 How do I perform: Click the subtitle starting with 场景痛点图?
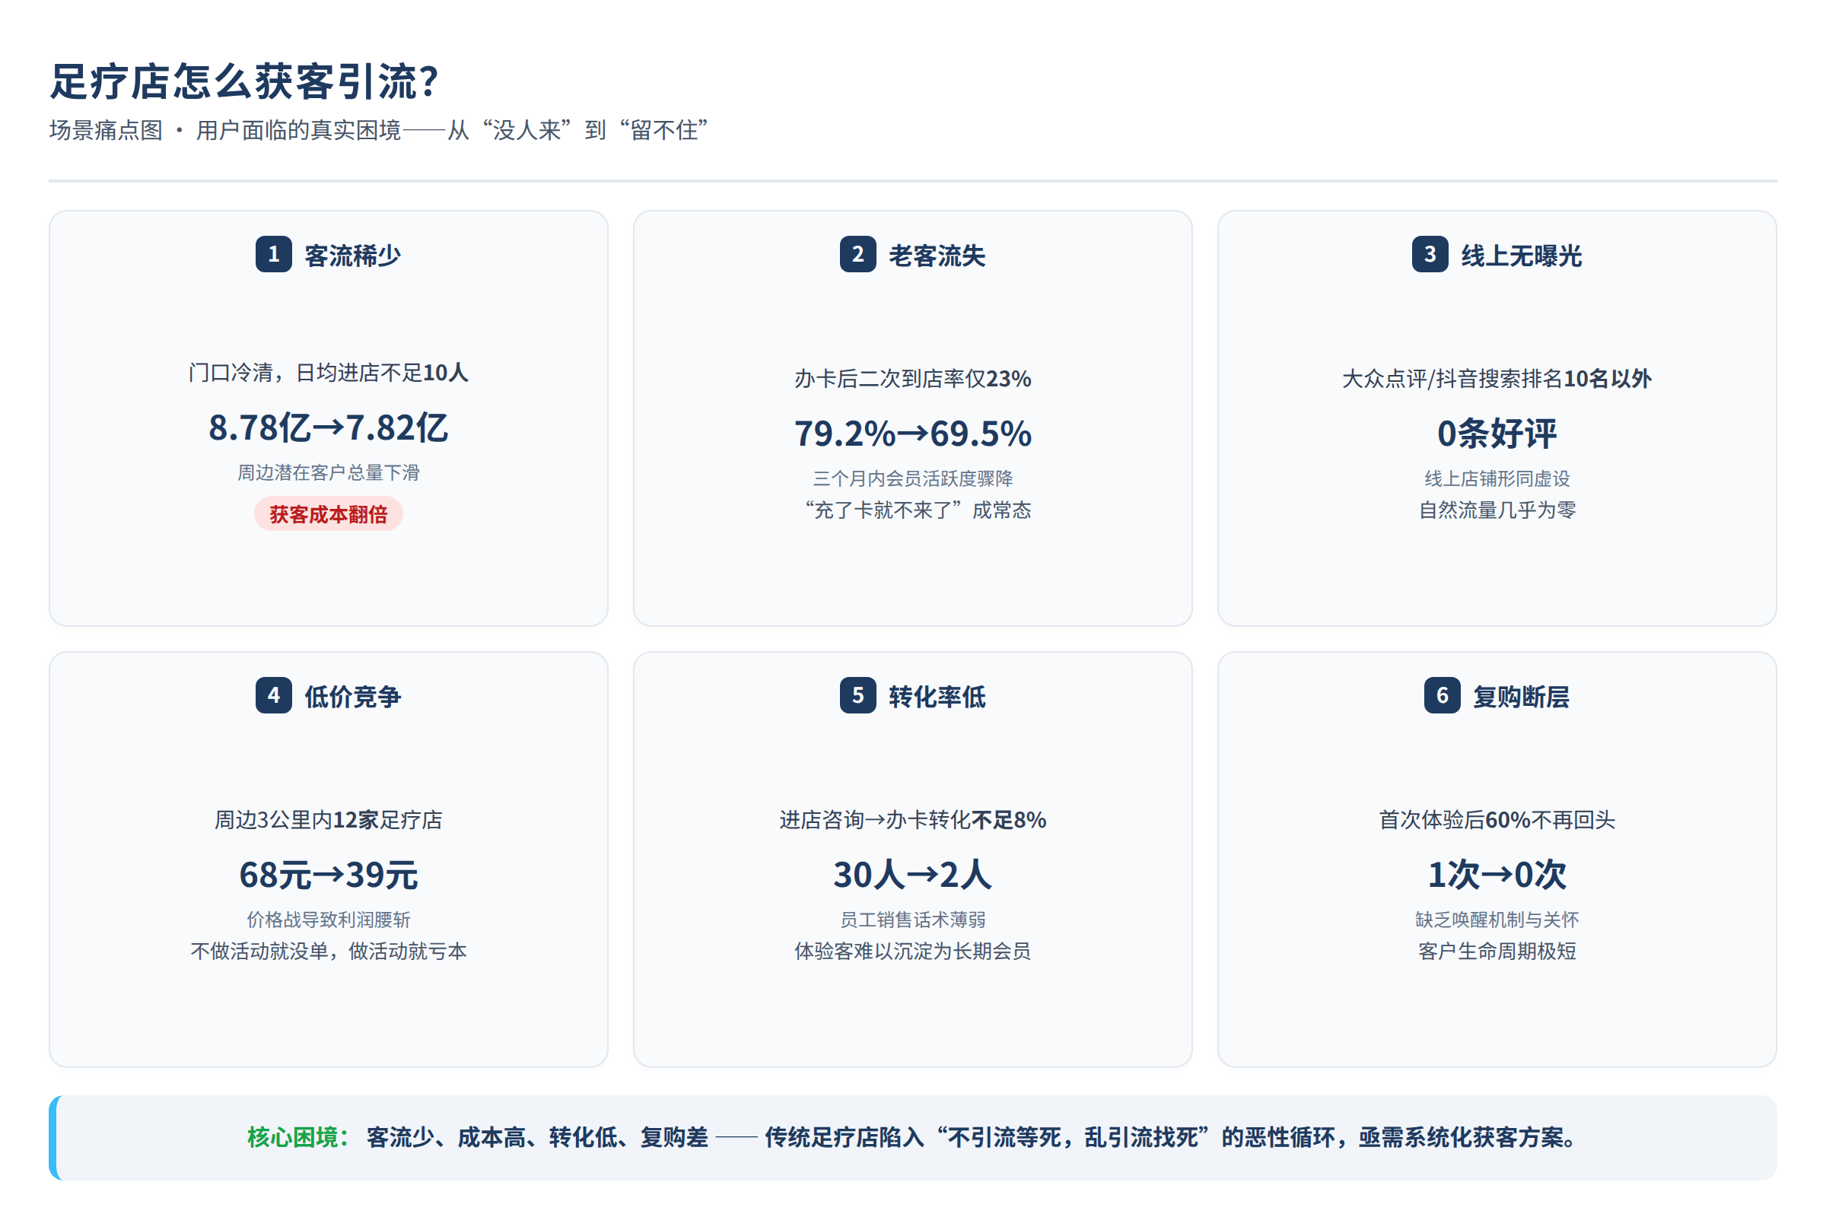pyautogui.click(x=379, y=129)
